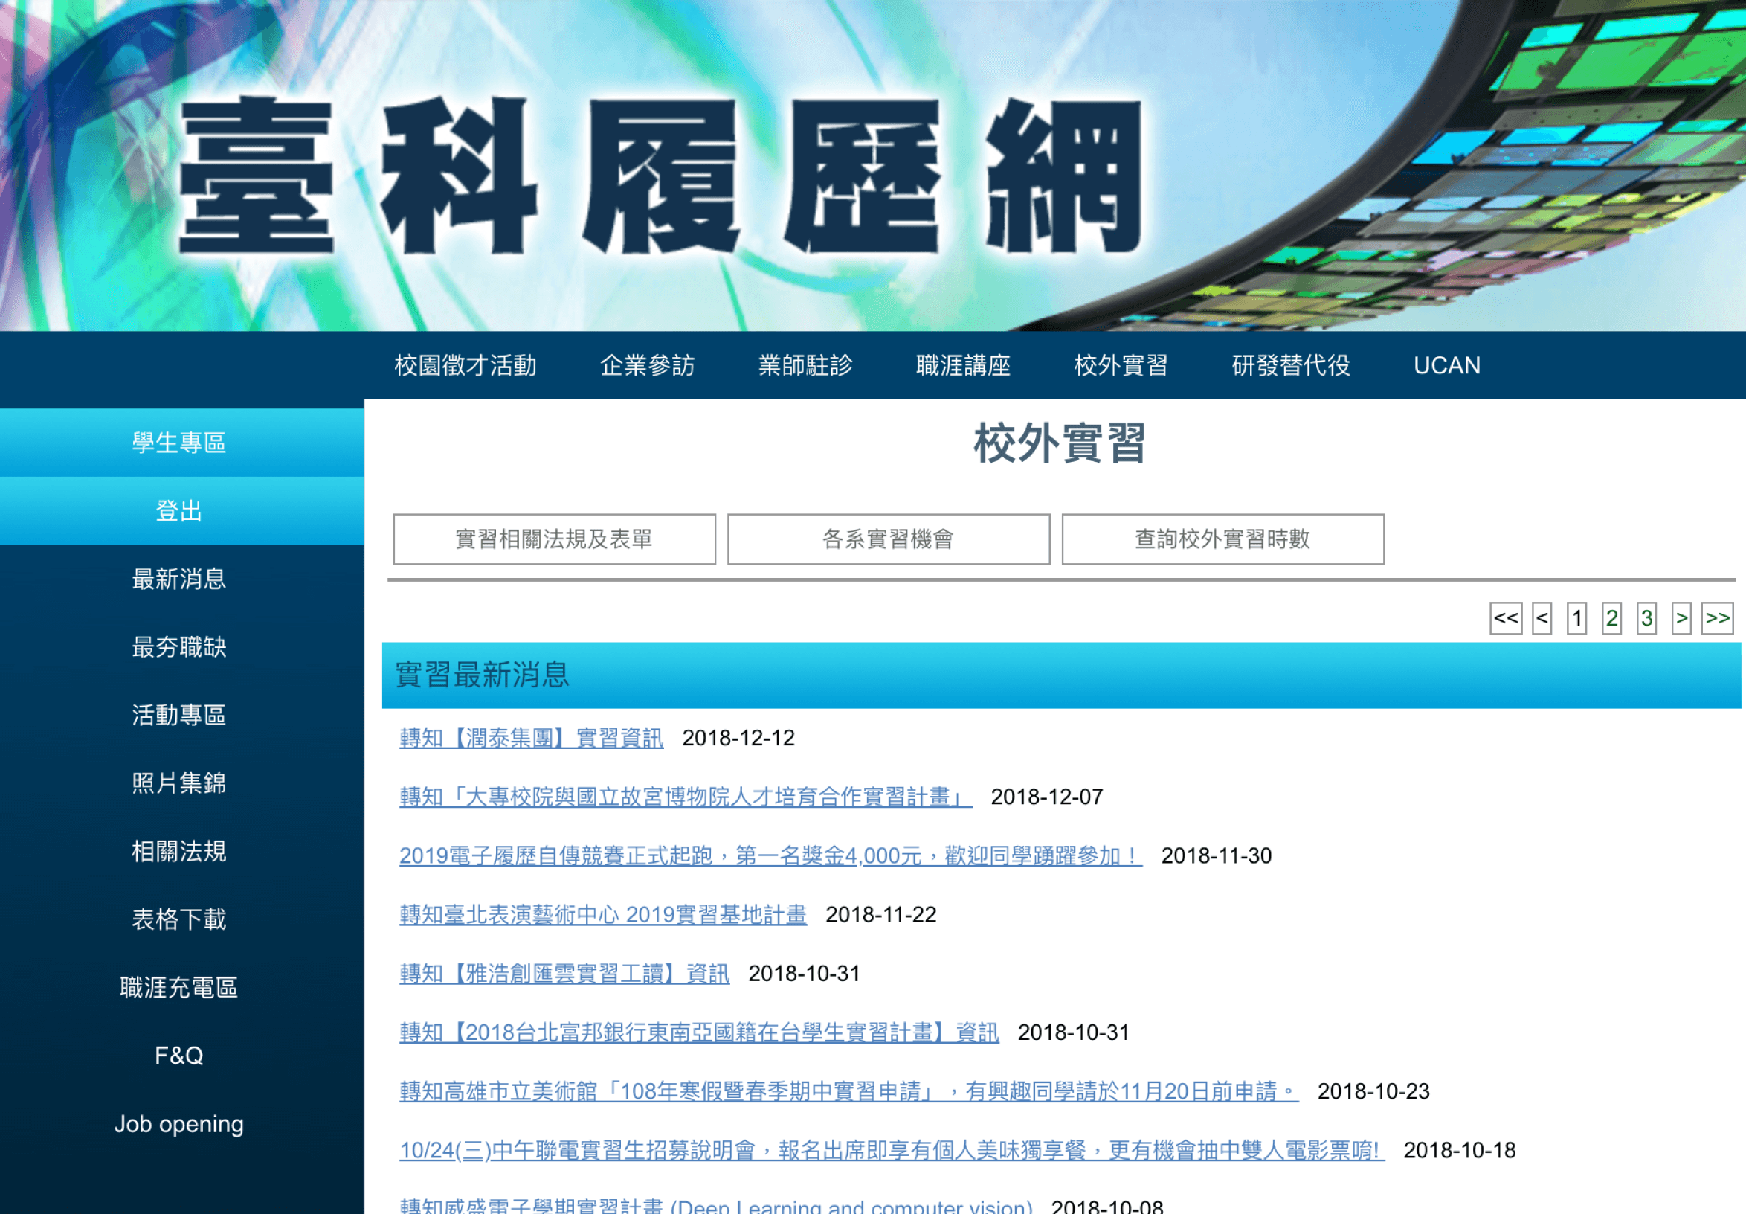The image size is (1746, 1214).
Task: Open 2019電子履歷自傳競賽 announcement link
Action: click(x=770, y=855)
